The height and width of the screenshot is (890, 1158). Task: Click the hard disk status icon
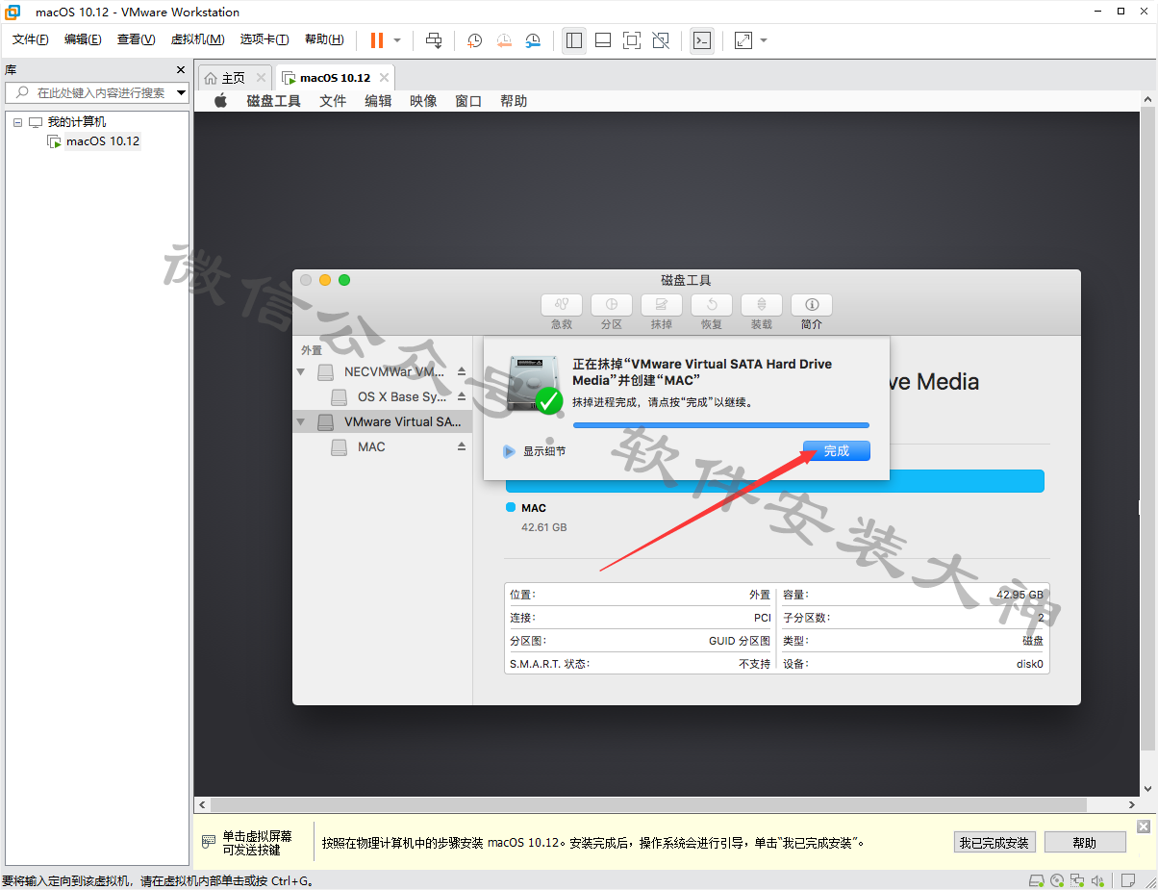point(1036,880)
